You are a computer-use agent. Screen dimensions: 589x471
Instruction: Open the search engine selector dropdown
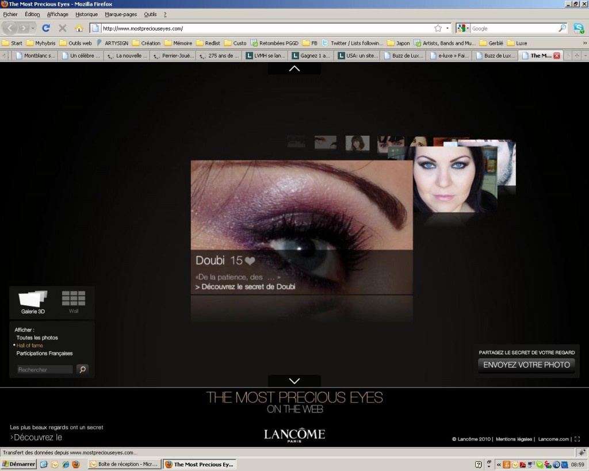pos(463,28)
